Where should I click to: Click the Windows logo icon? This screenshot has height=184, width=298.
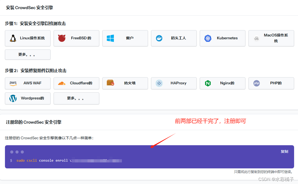[110, 38]
